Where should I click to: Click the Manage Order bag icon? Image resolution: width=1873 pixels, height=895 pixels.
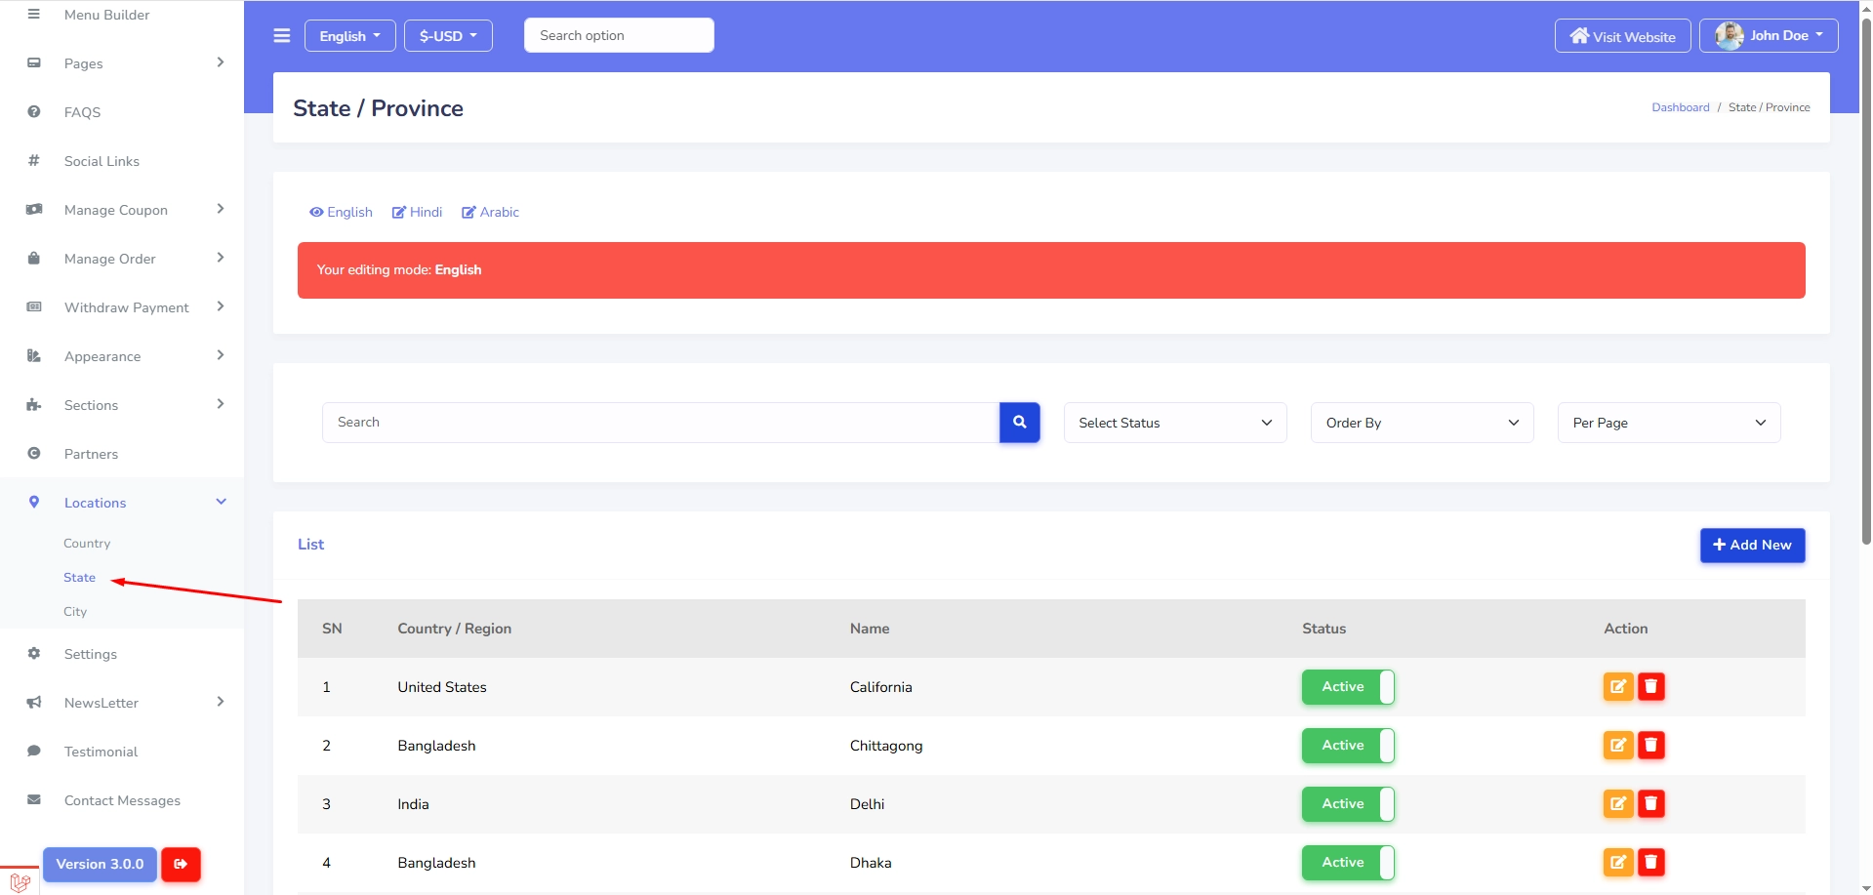pyautogui.click(x=34, y=258)
